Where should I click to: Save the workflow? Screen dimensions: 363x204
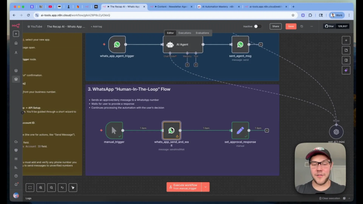(x=291, y=26)
